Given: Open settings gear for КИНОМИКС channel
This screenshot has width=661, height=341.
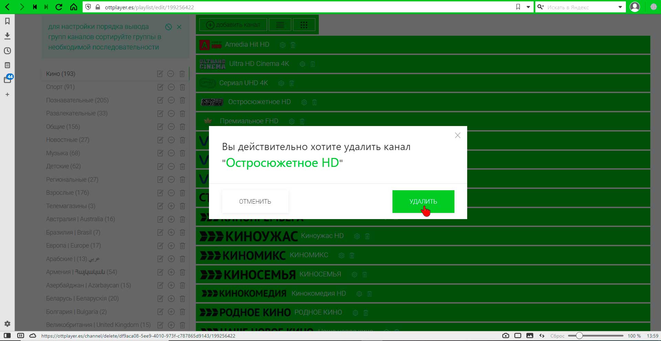Looking at the screenshot, I should point(342,255).
